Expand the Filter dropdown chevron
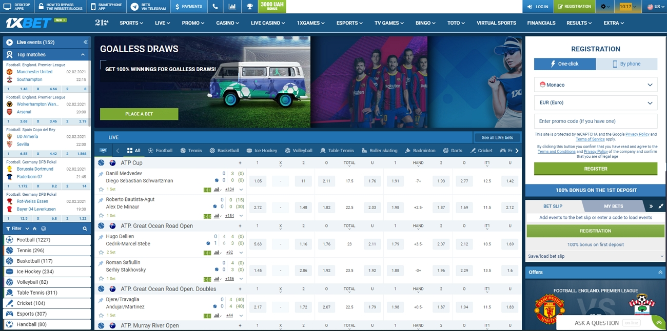 coord(27,229)
